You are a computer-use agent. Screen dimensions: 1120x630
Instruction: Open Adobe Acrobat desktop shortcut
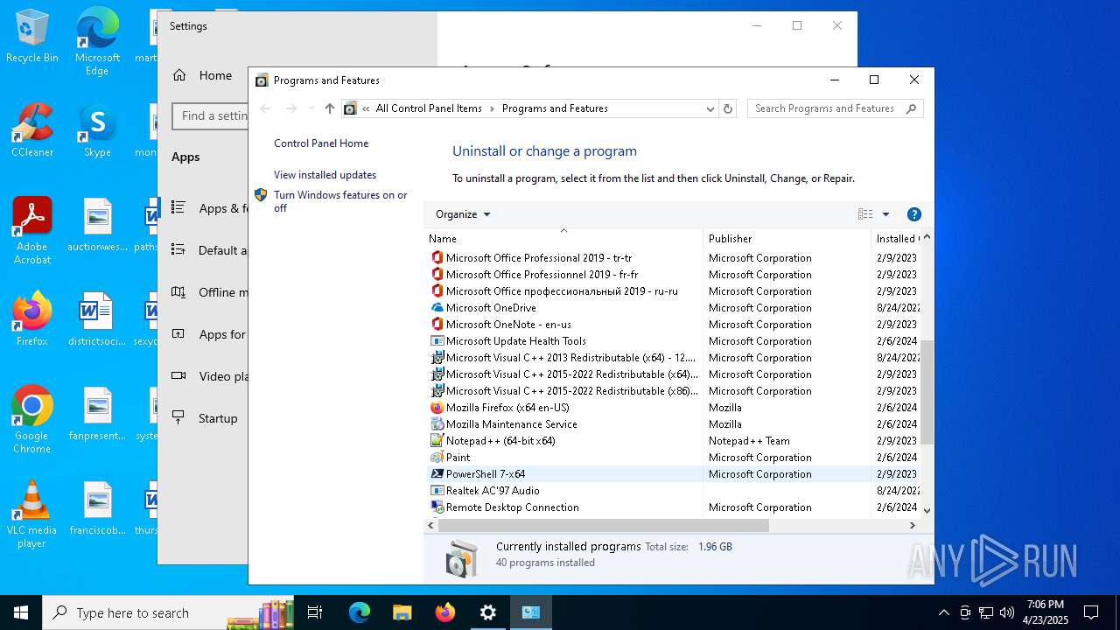(x=32, y=231)
